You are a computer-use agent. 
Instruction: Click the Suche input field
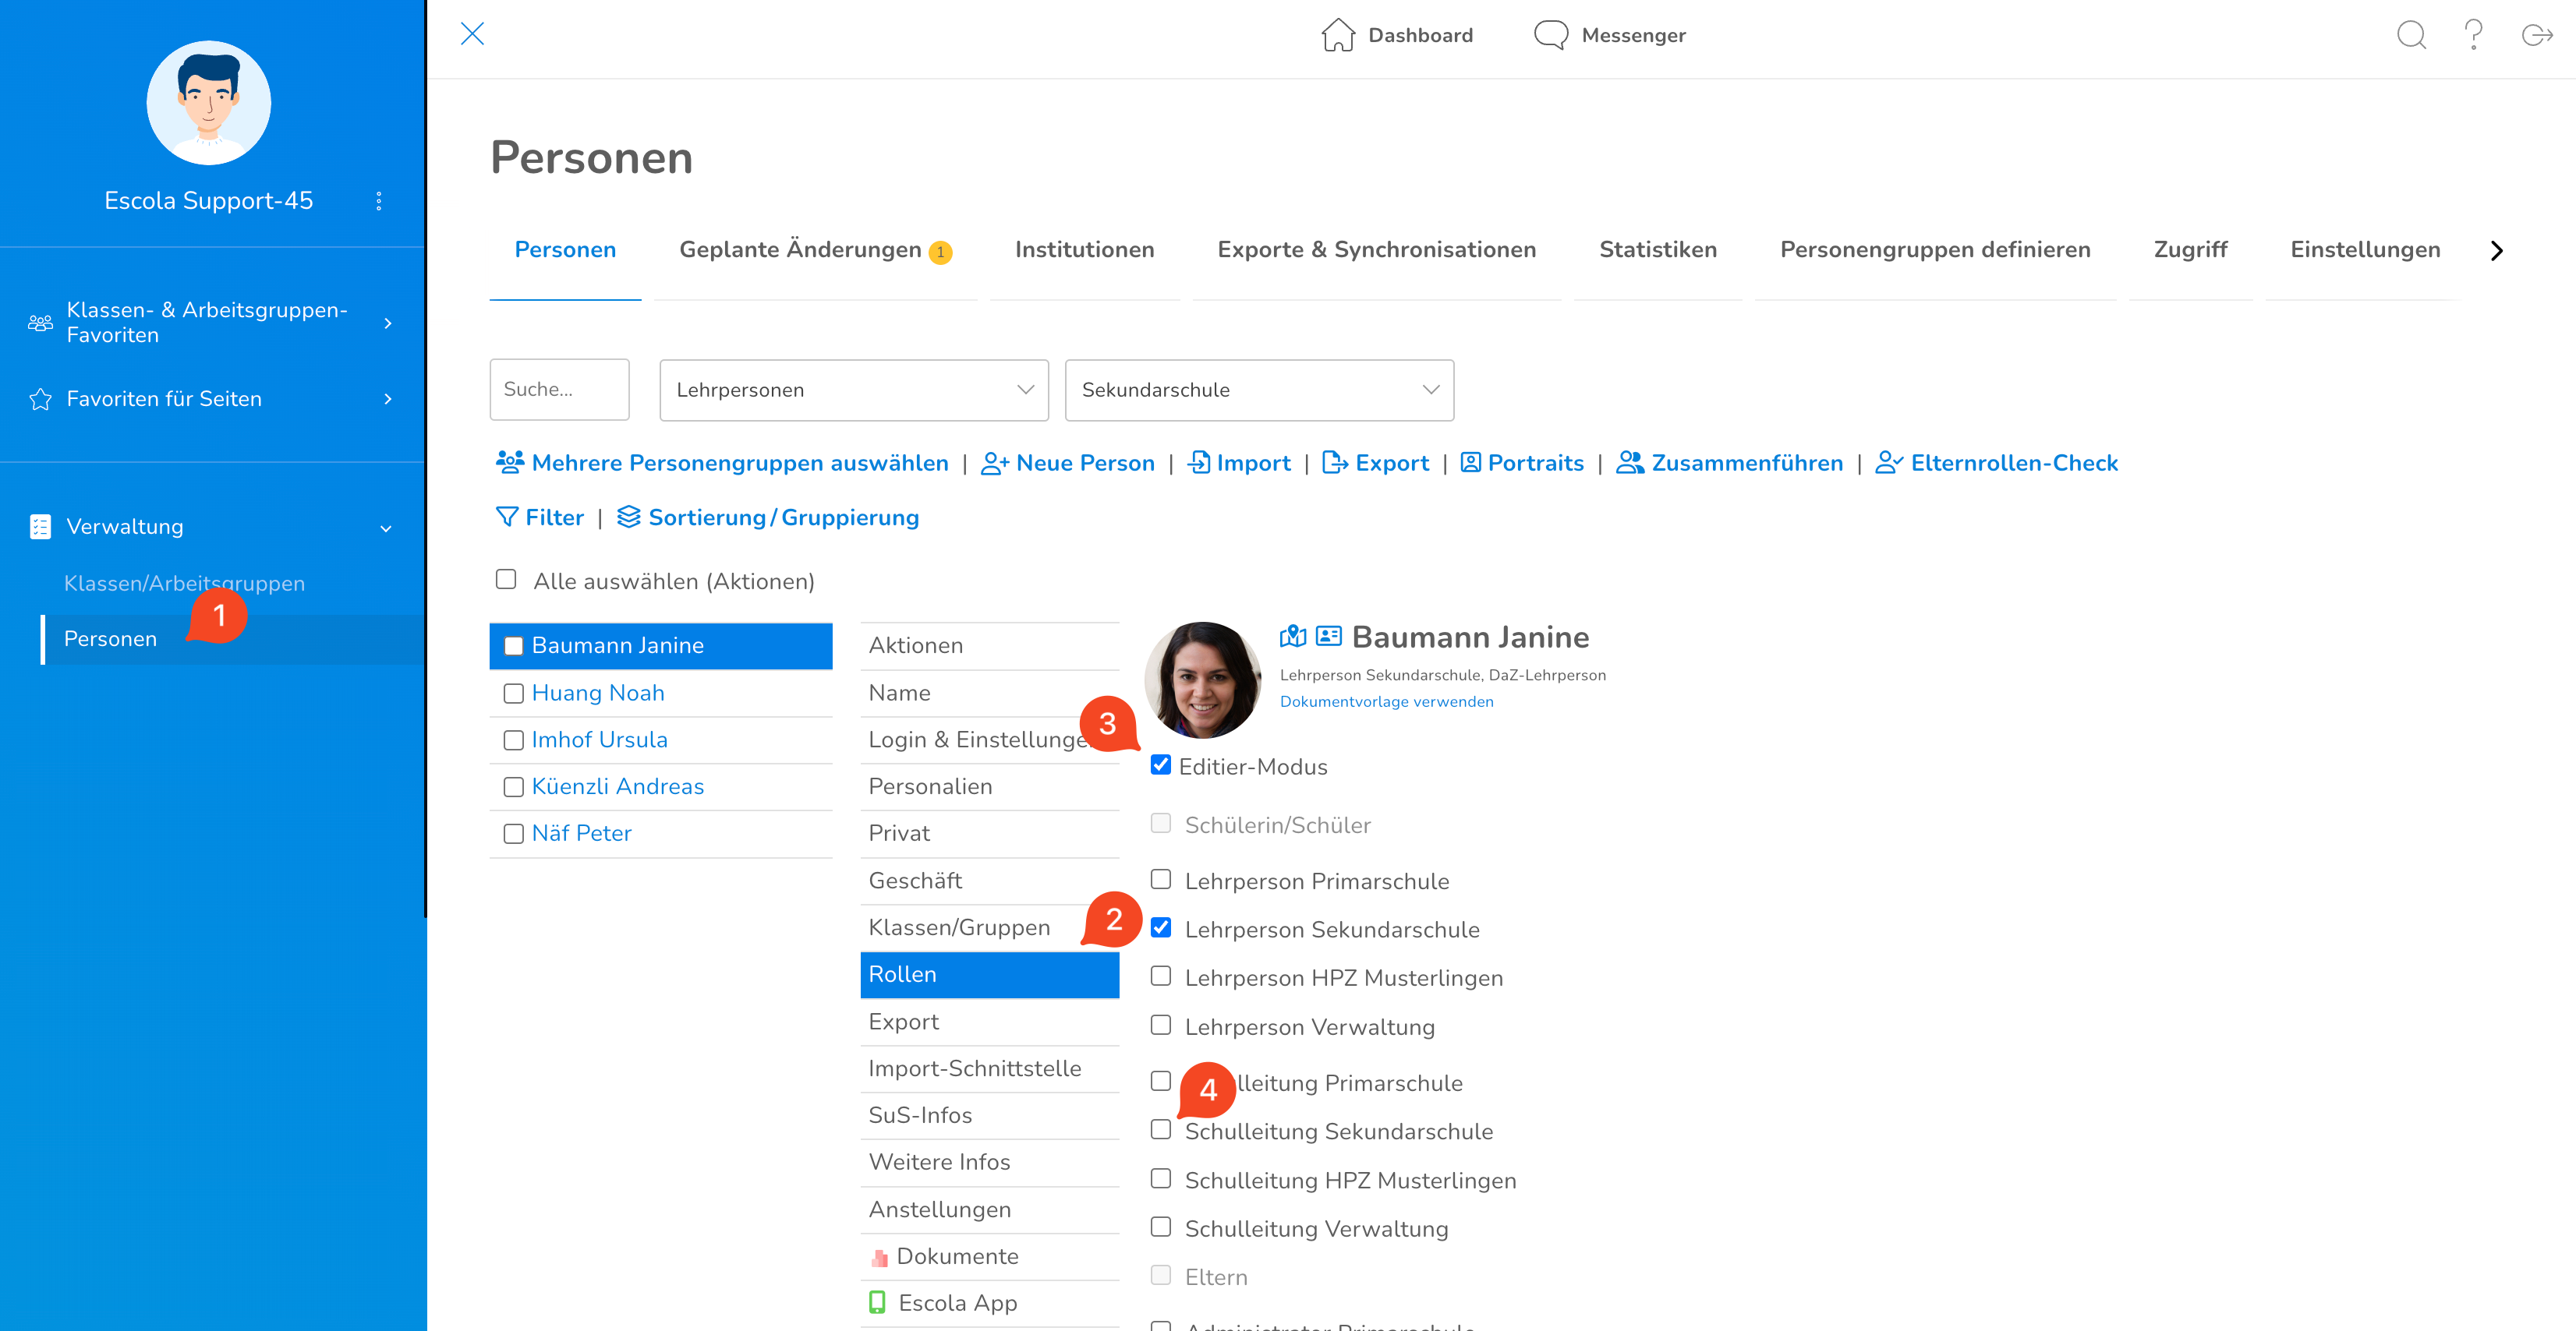click(559, 390)
